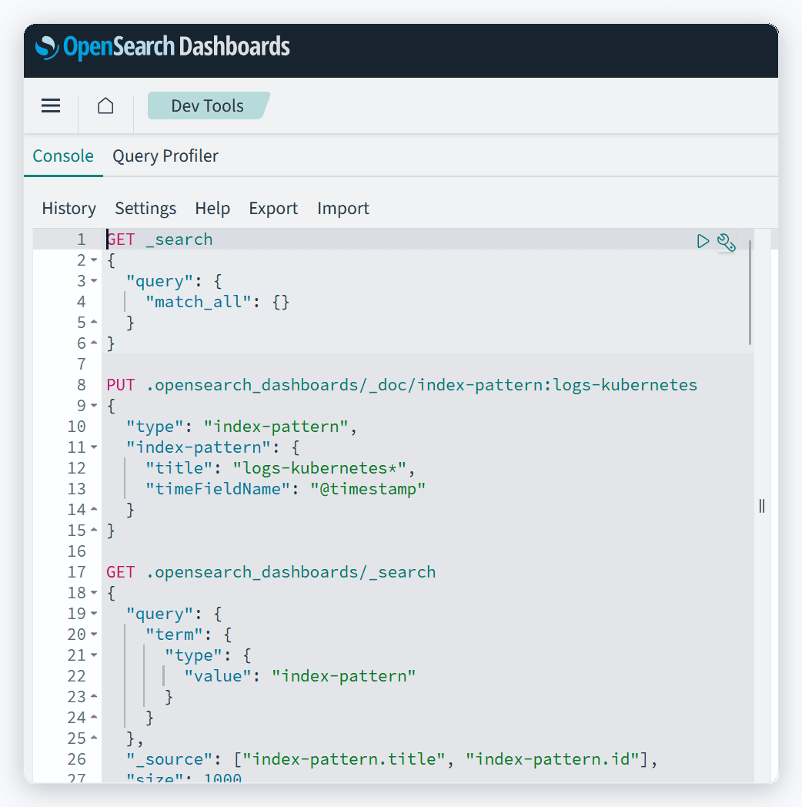Collapse the fold arrow at line 11

94,447
